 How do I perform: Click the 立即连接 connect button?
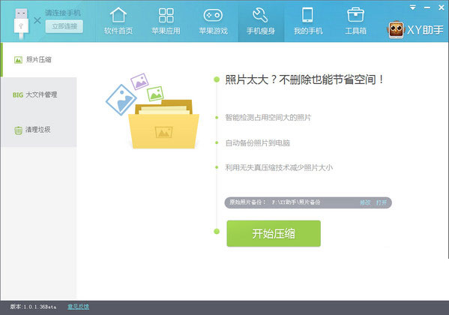click(64, 26)
